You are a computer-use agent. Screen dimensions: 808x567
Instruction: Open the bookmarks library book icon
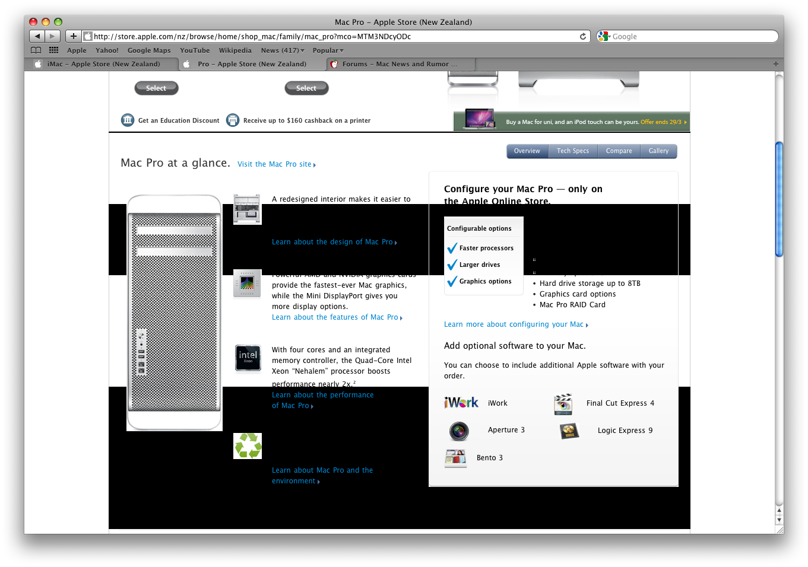(36, 50)
